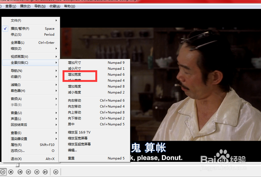Screen dimensions: 261x177
Task: Open the 收藏(A) menu in menu bar
Action: pyautogui.click(x=55, y=6)
